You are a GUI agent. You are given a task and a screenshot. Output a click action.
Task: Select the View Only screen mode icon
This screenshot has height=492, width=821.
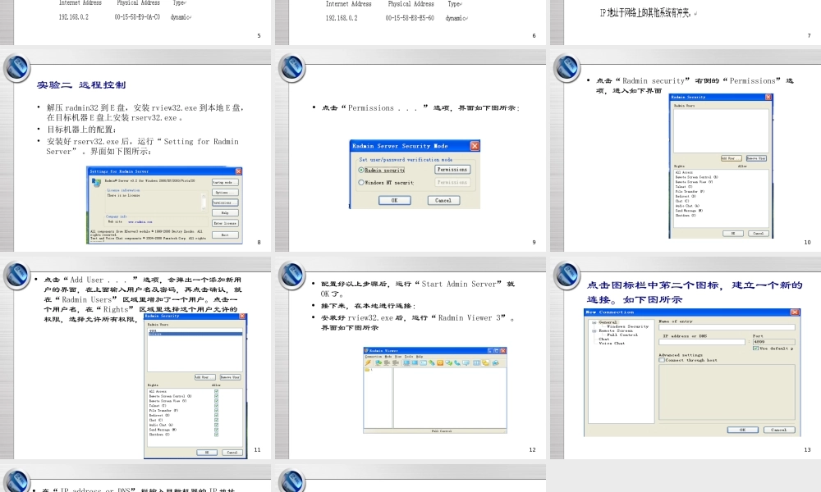click(415, 362)
